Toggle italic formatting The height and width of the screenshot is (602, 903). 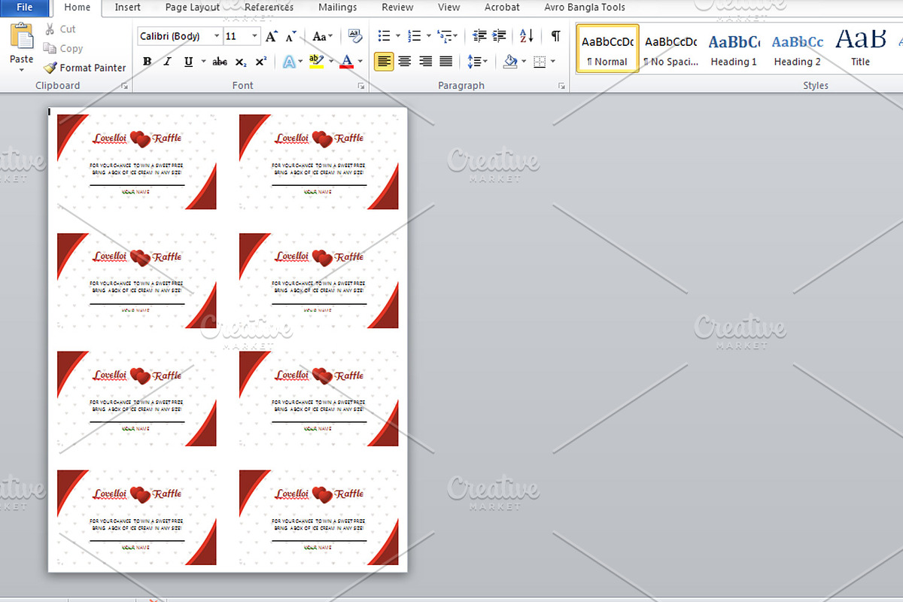point(167,62)
